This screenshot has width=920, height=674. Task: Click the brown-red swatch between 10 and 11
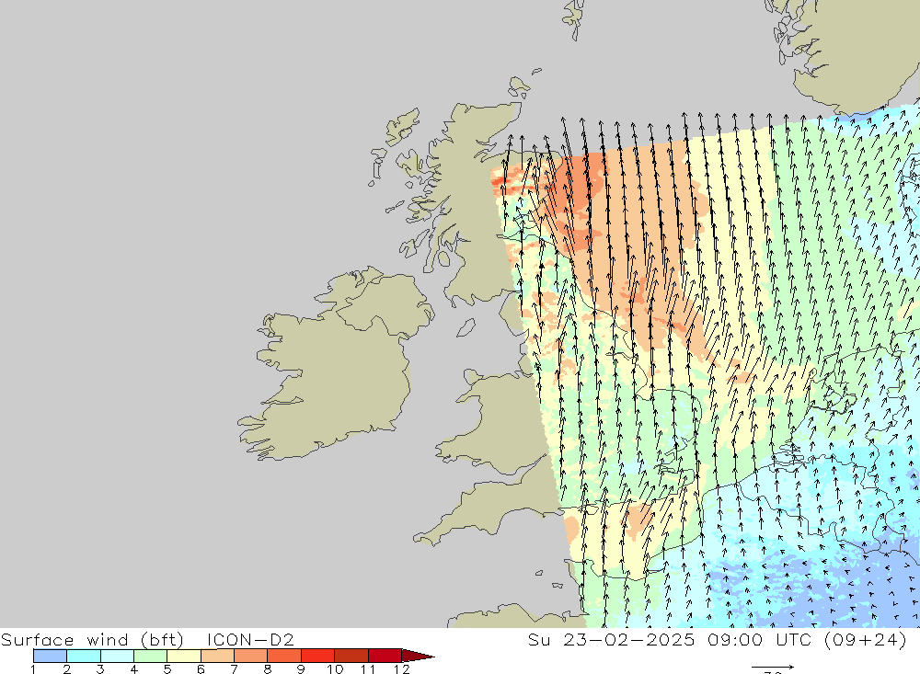(x=351, y=656)
